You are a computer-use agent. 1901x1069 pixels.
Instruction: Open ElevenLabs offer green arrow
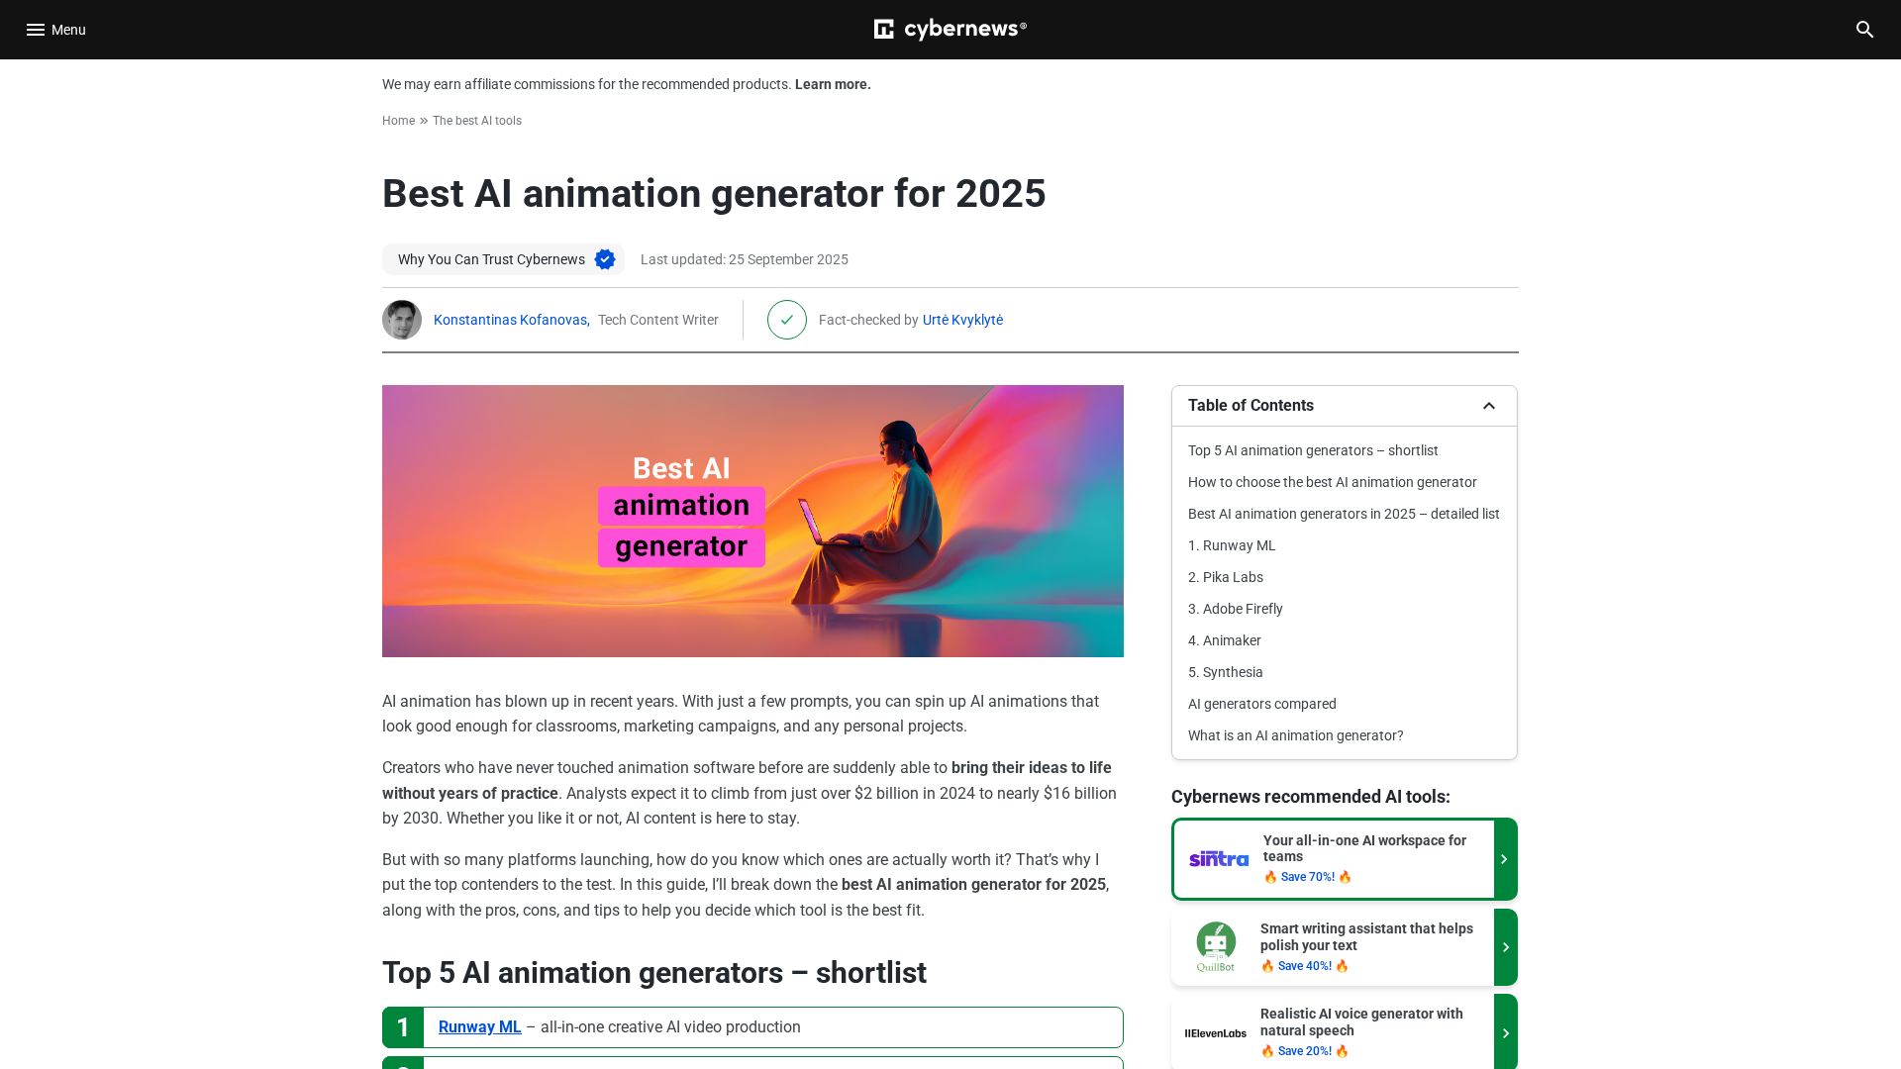click(1505, 1032)
